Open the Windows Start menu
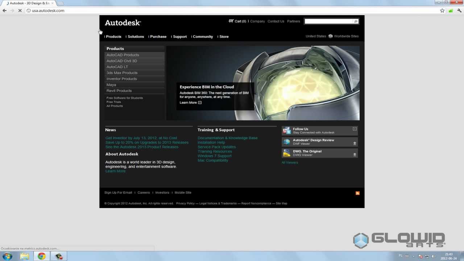 (7, 256)
